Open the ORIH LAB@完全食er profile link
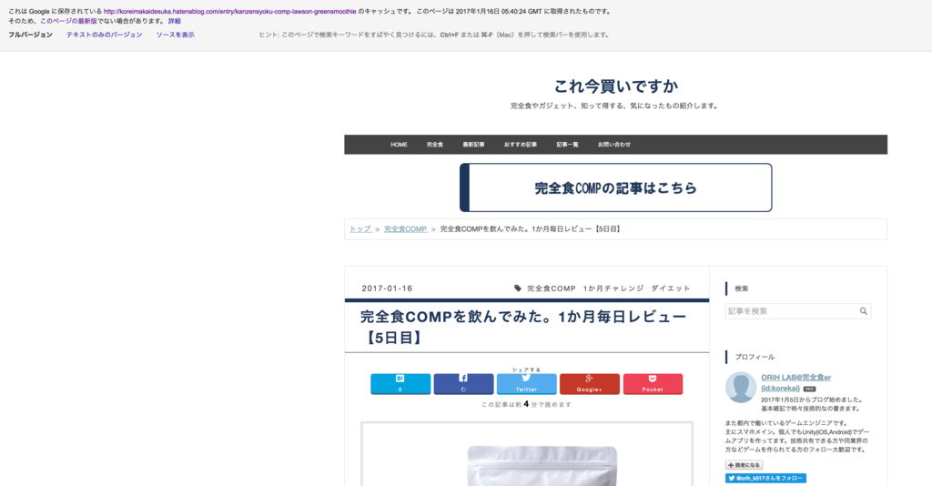The image size is (932, 486). pos(795,382)
